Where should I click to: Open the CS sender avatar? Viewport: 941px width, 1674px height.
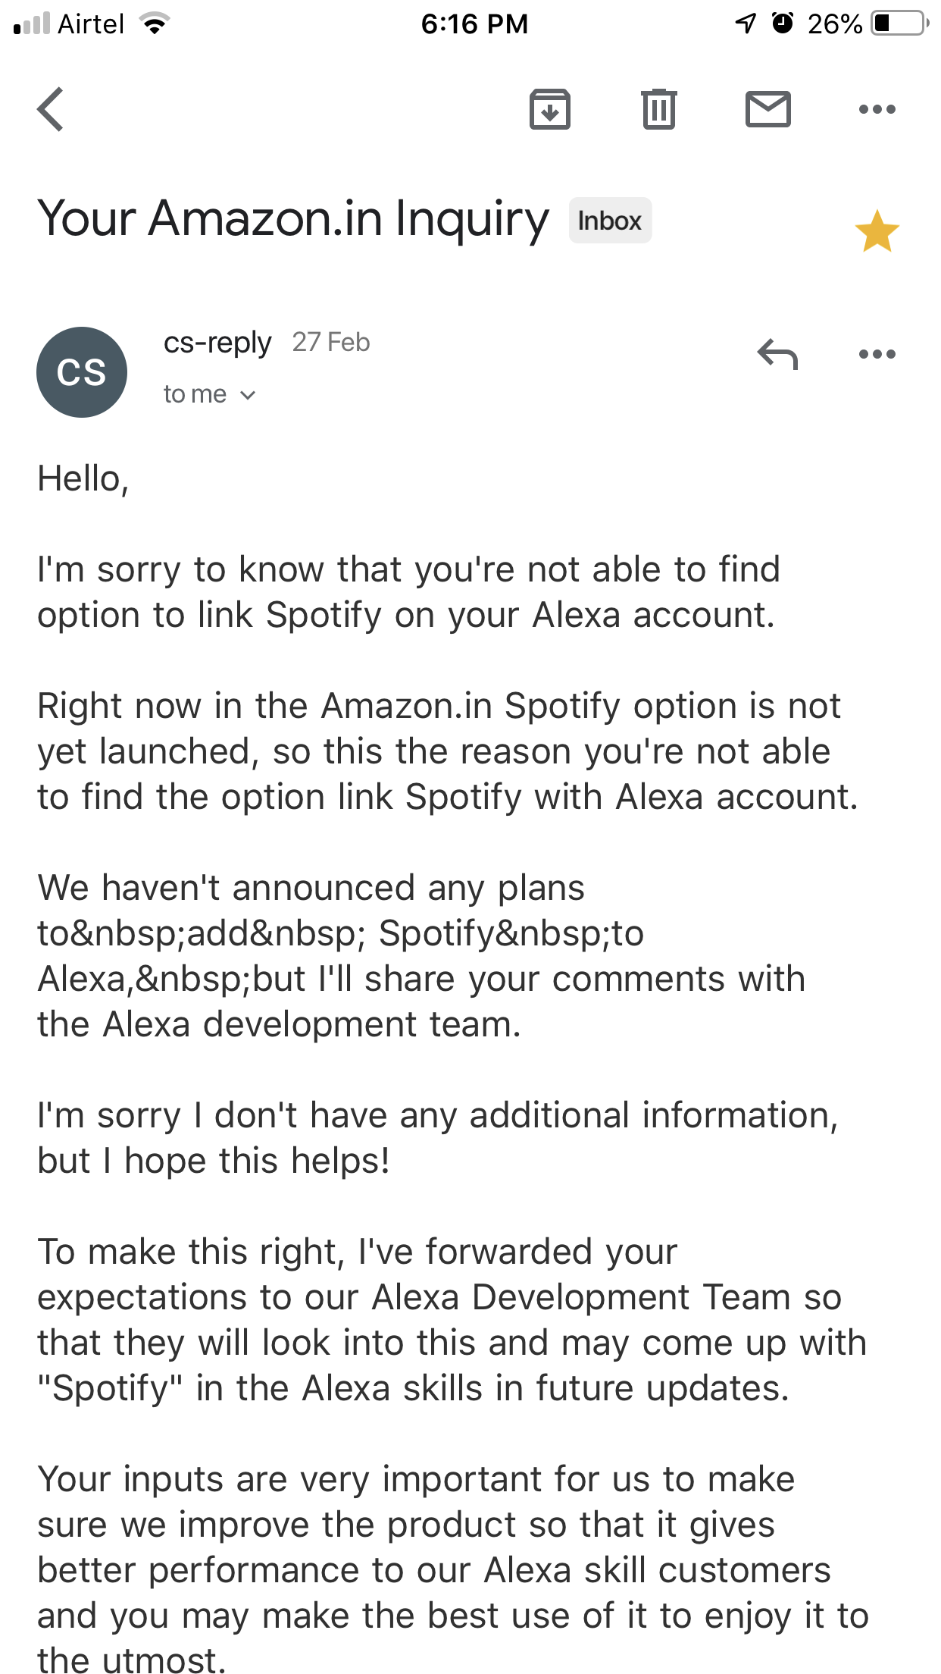point(82,372)
